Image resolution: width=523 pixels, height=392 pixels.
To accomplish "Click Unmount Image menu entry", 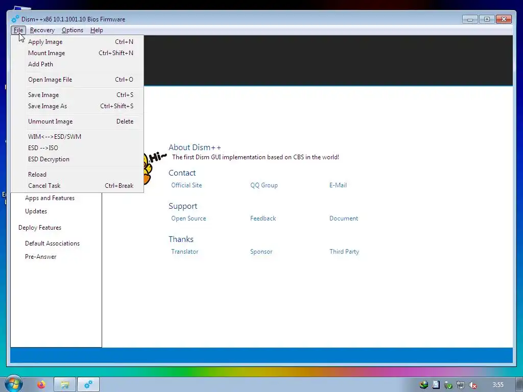I will [x=80, y=121].
